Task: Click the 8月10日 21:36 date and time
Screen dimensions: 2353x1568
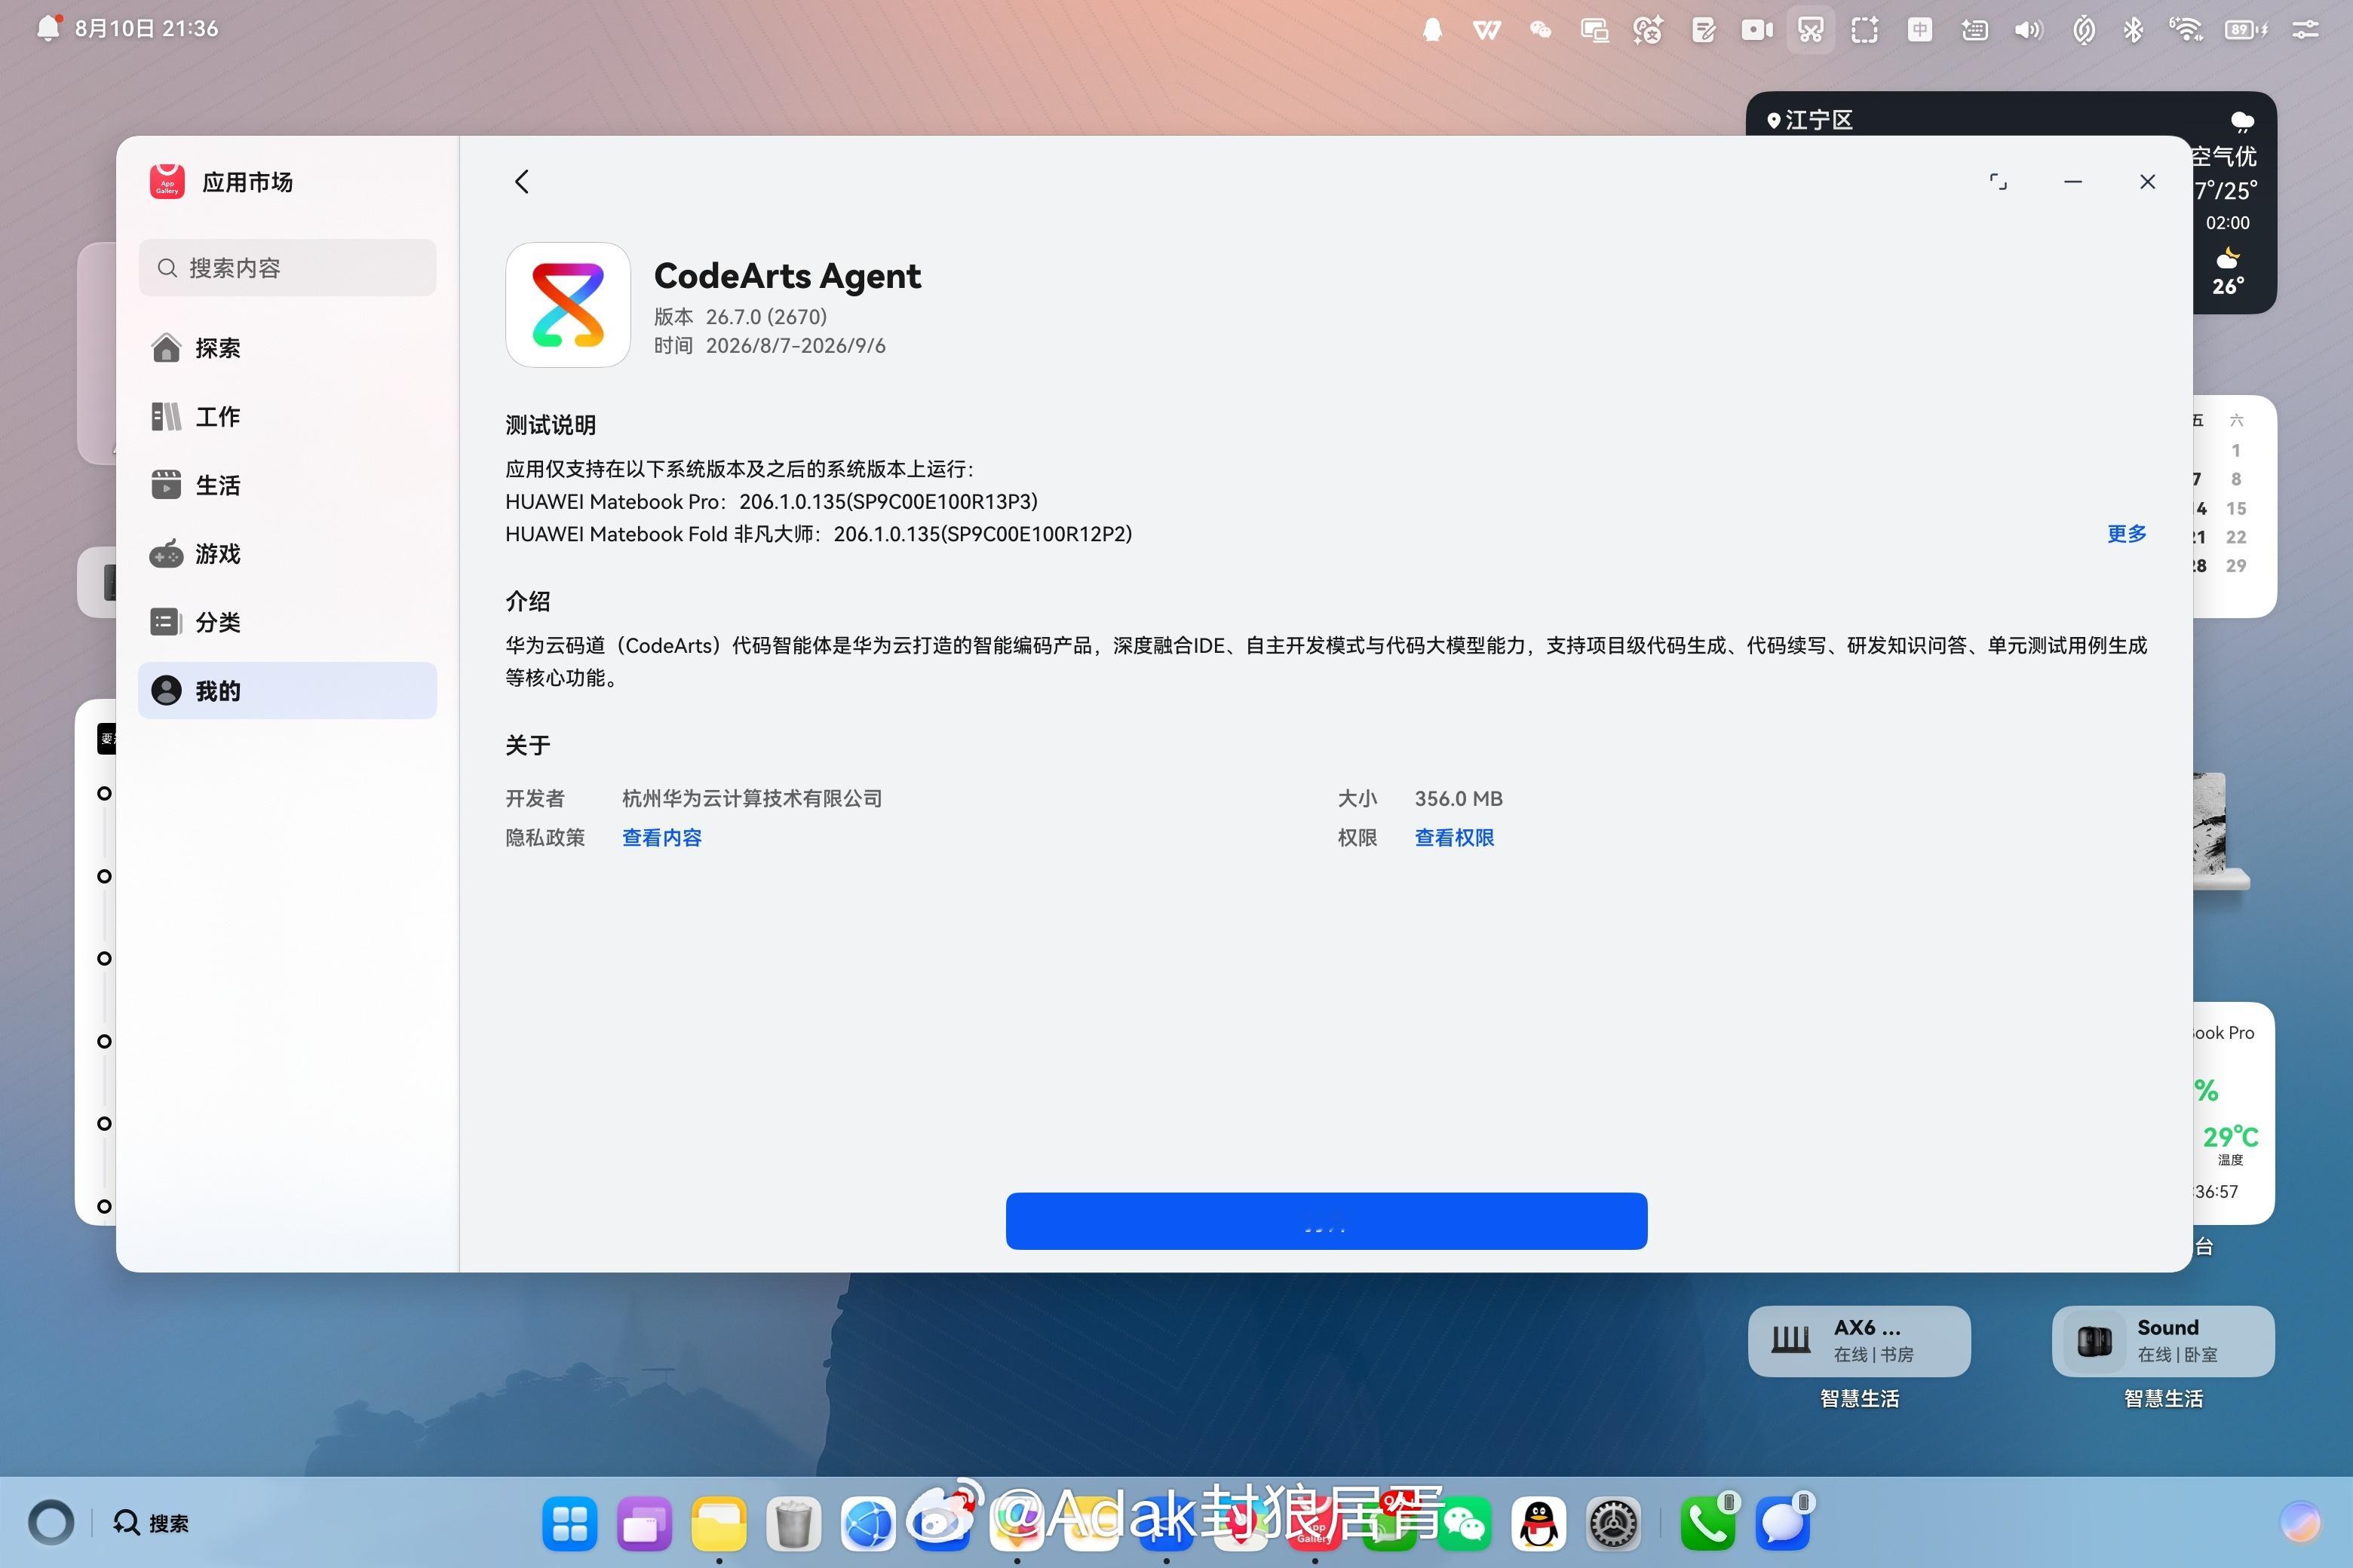Action: pyautogui.click(x=146, y=28)
